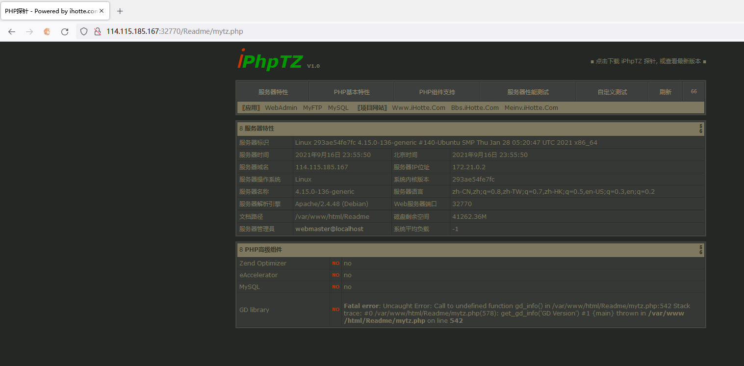Click the red NO badge for eAccelerator
Viewport: 744px width, 366px height.
[336, 275]
